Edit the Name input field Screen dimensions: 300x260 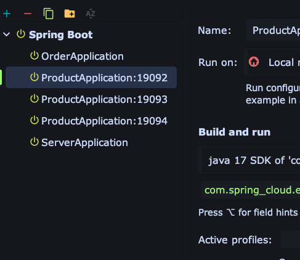coord(274,30)
